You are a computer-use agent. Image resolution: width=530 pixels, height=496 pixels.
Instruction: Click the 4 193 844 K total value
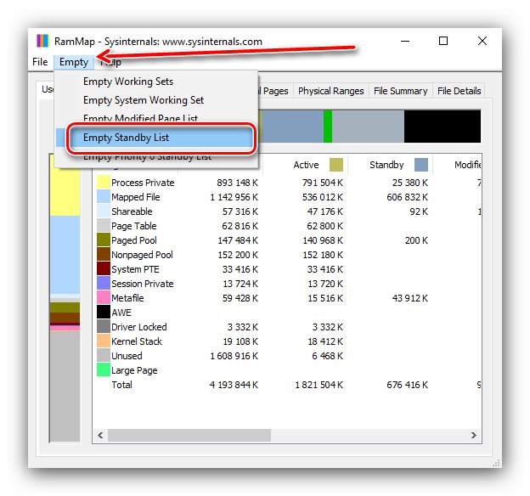(234, 385)
